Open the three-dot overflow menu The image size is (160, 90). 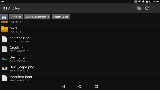coord(154,8)
